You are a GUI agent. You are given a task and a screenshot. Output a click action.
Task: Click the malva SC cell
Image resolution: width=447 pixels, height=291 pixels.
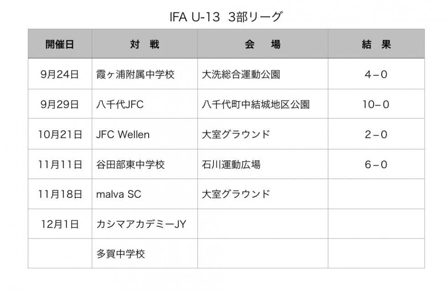(x=145, y=194)
